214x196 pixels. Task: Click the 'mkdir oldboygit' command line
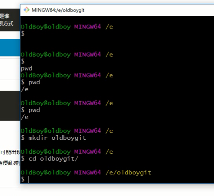[54, 138]
